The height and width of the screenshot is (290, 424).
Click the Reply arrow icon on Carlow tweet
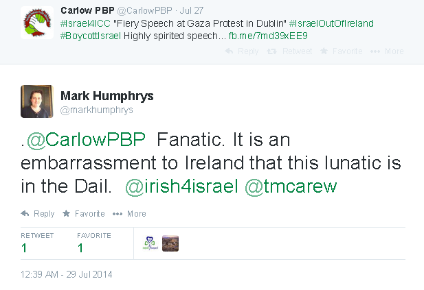point(229,51)
